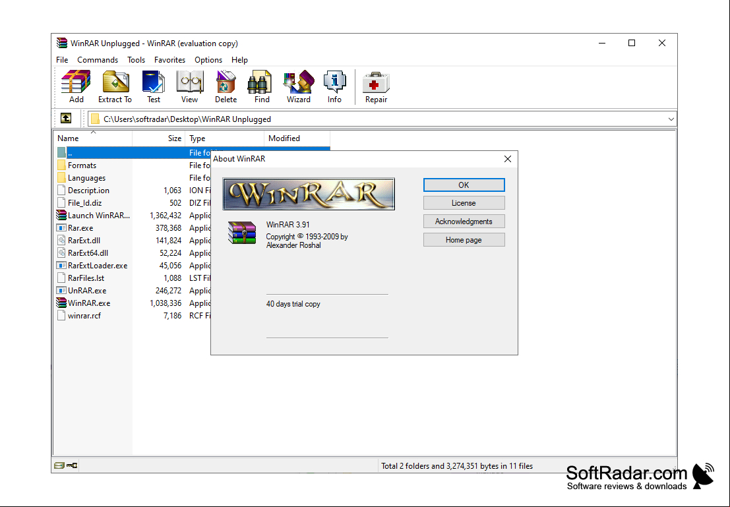730x507 pixels.
Task: Open the Options menu
Action: pos(208,59)
